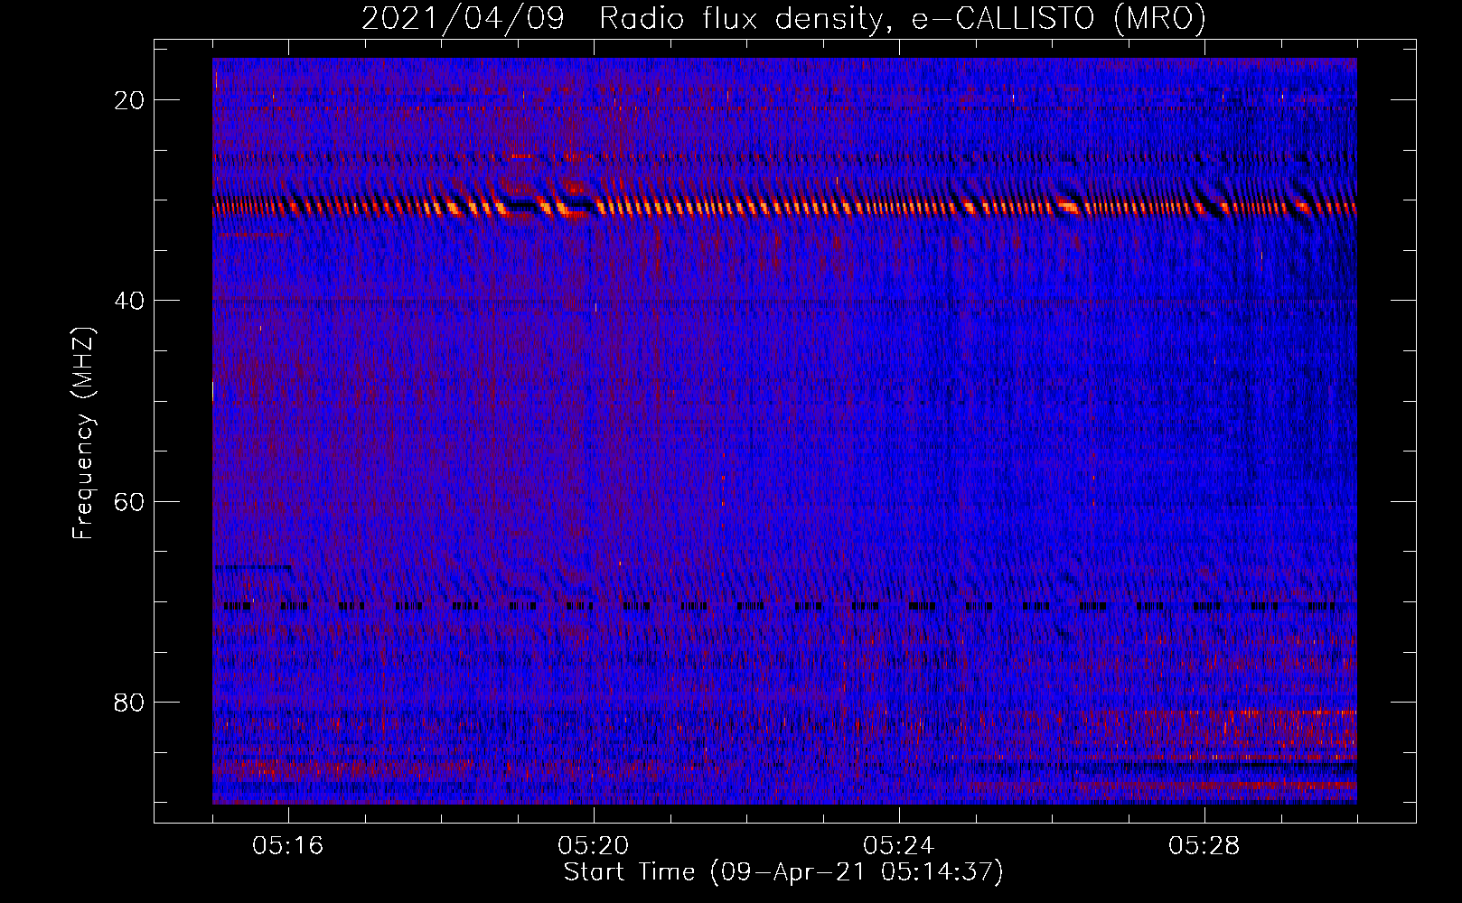Click the 60 MHz frequency tick label
Image resolution: width=1462 pixels, height=903 pixels.
point(129,501)
